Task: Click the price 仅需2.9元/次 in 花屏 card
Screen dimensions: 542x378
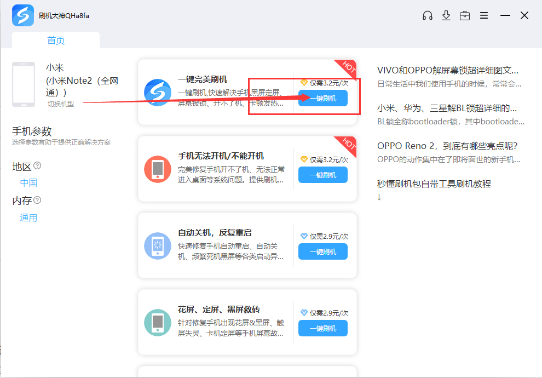Action: tap(328, 313)
